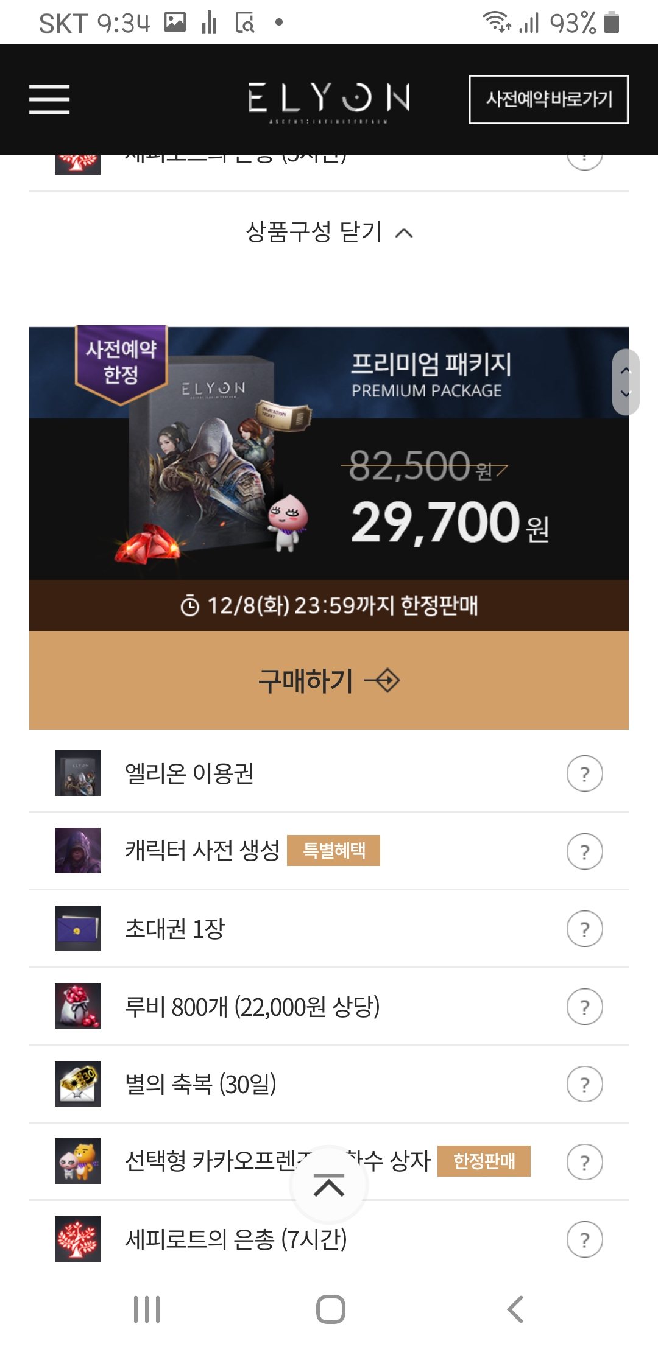The height and width of the screenshot is (1352, 658).
Task: Click the 구매하기 purchase button
Action: click(x=329, y=680)
